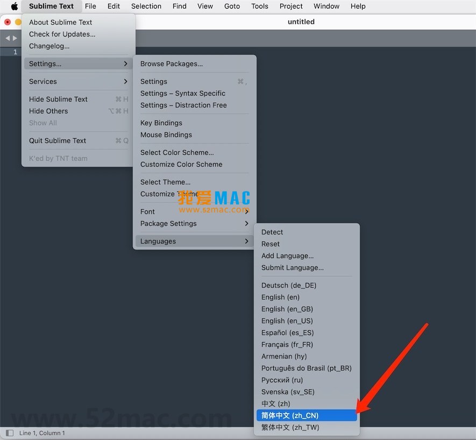
Task: Choose Customize Theme
Action: pos(194,194)
